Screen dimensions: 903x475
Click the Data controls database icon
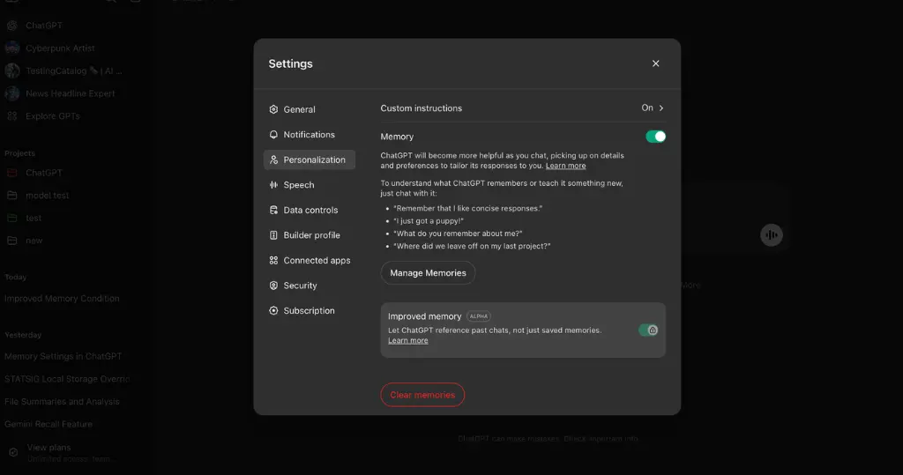(273, 210)
